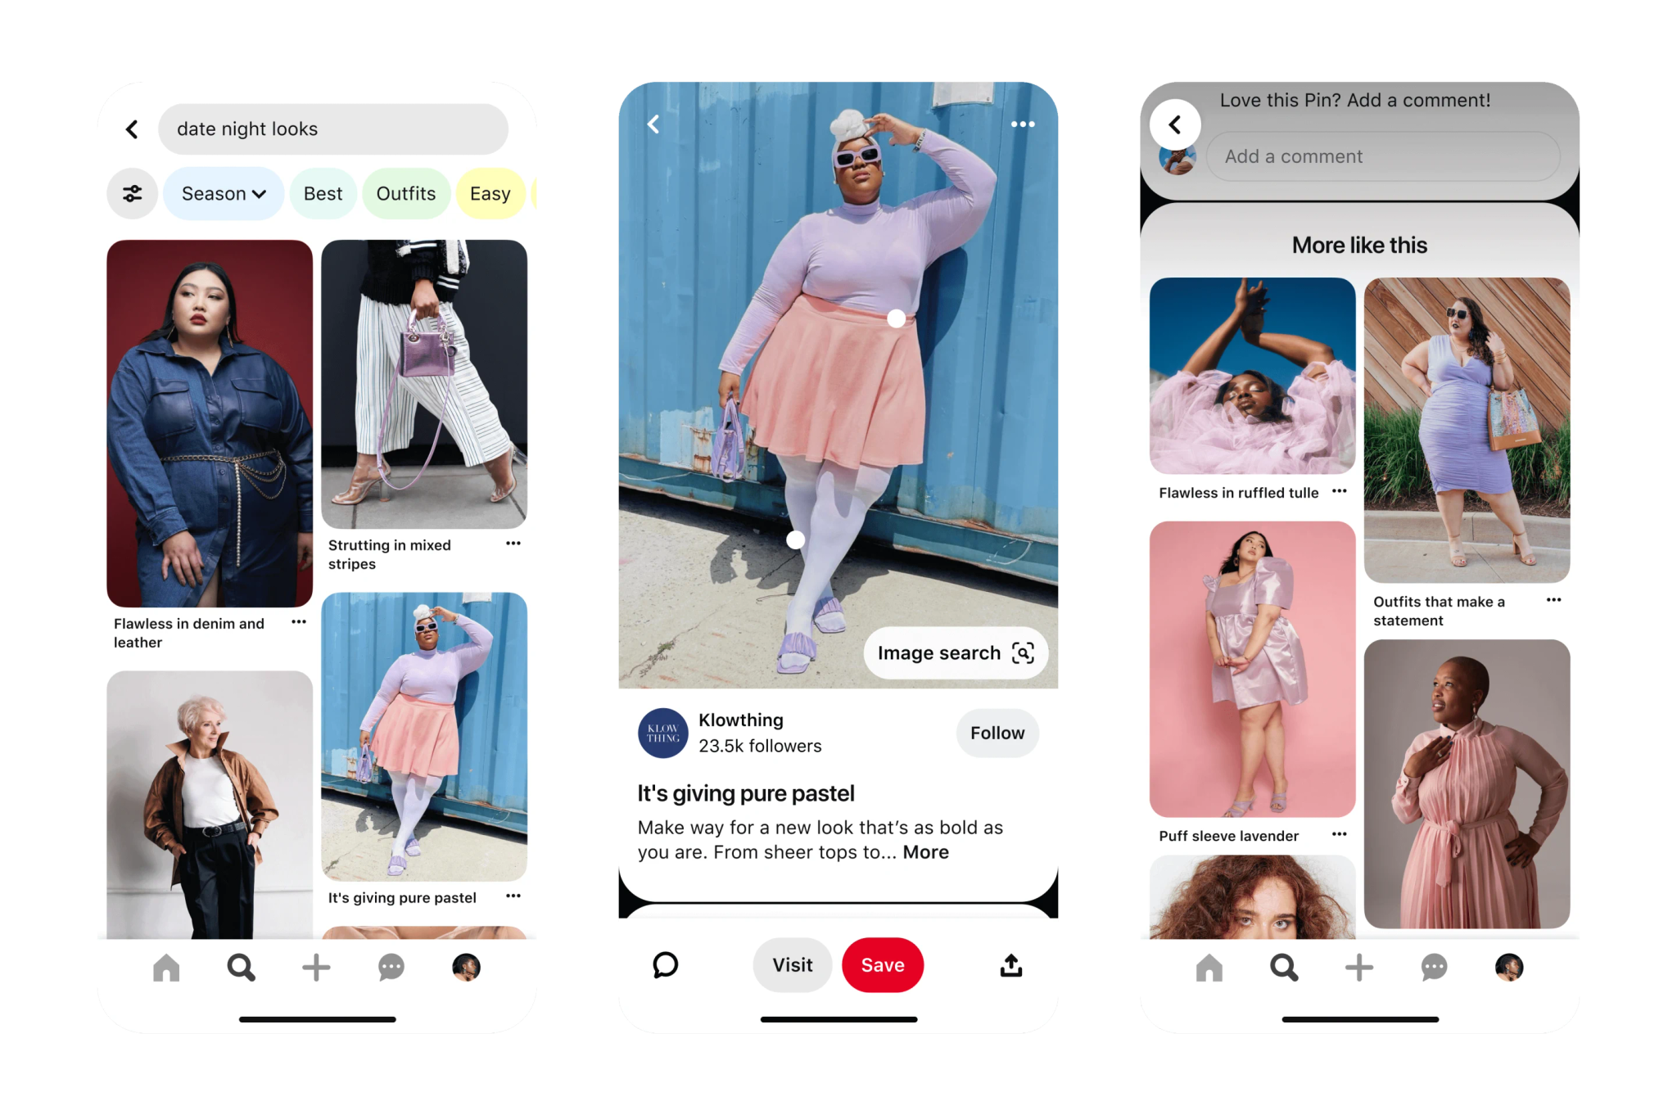Select the Outfits filter pill

(x=405, y=192)
